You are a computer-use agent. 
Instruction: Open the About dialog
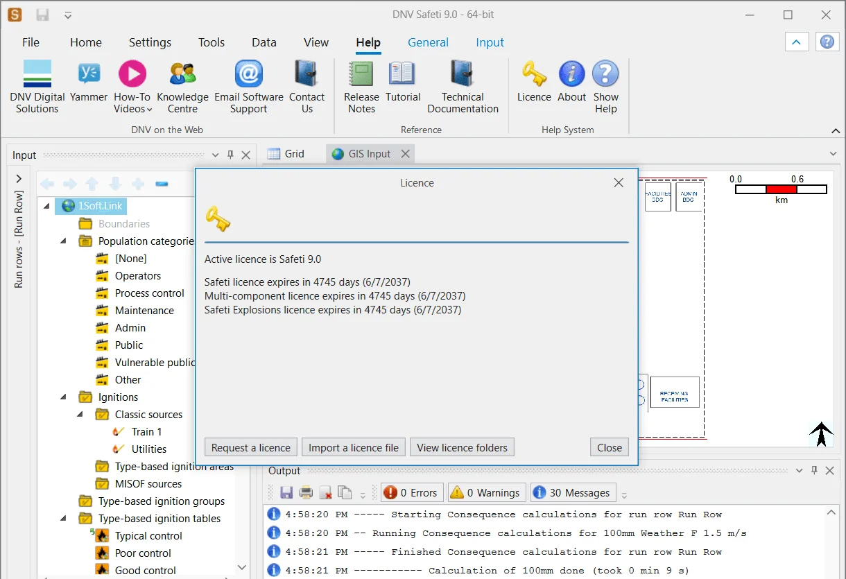pyautogui.click(x=572, y=82)
